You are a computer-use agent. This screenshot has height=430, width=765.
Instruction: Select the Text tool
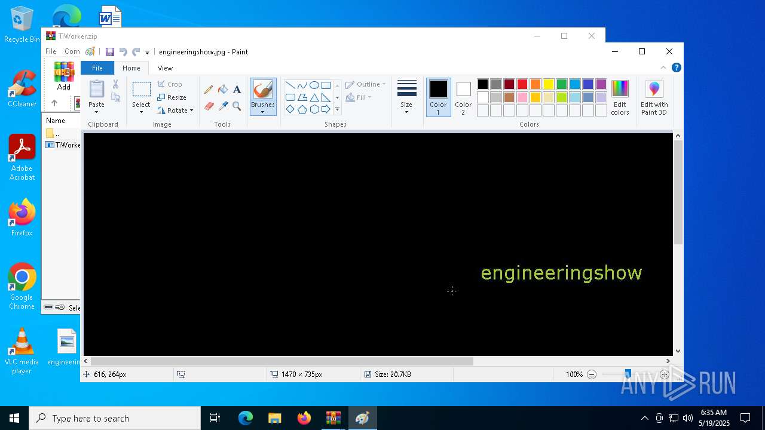pyautogui.click(x=237, y=90)
